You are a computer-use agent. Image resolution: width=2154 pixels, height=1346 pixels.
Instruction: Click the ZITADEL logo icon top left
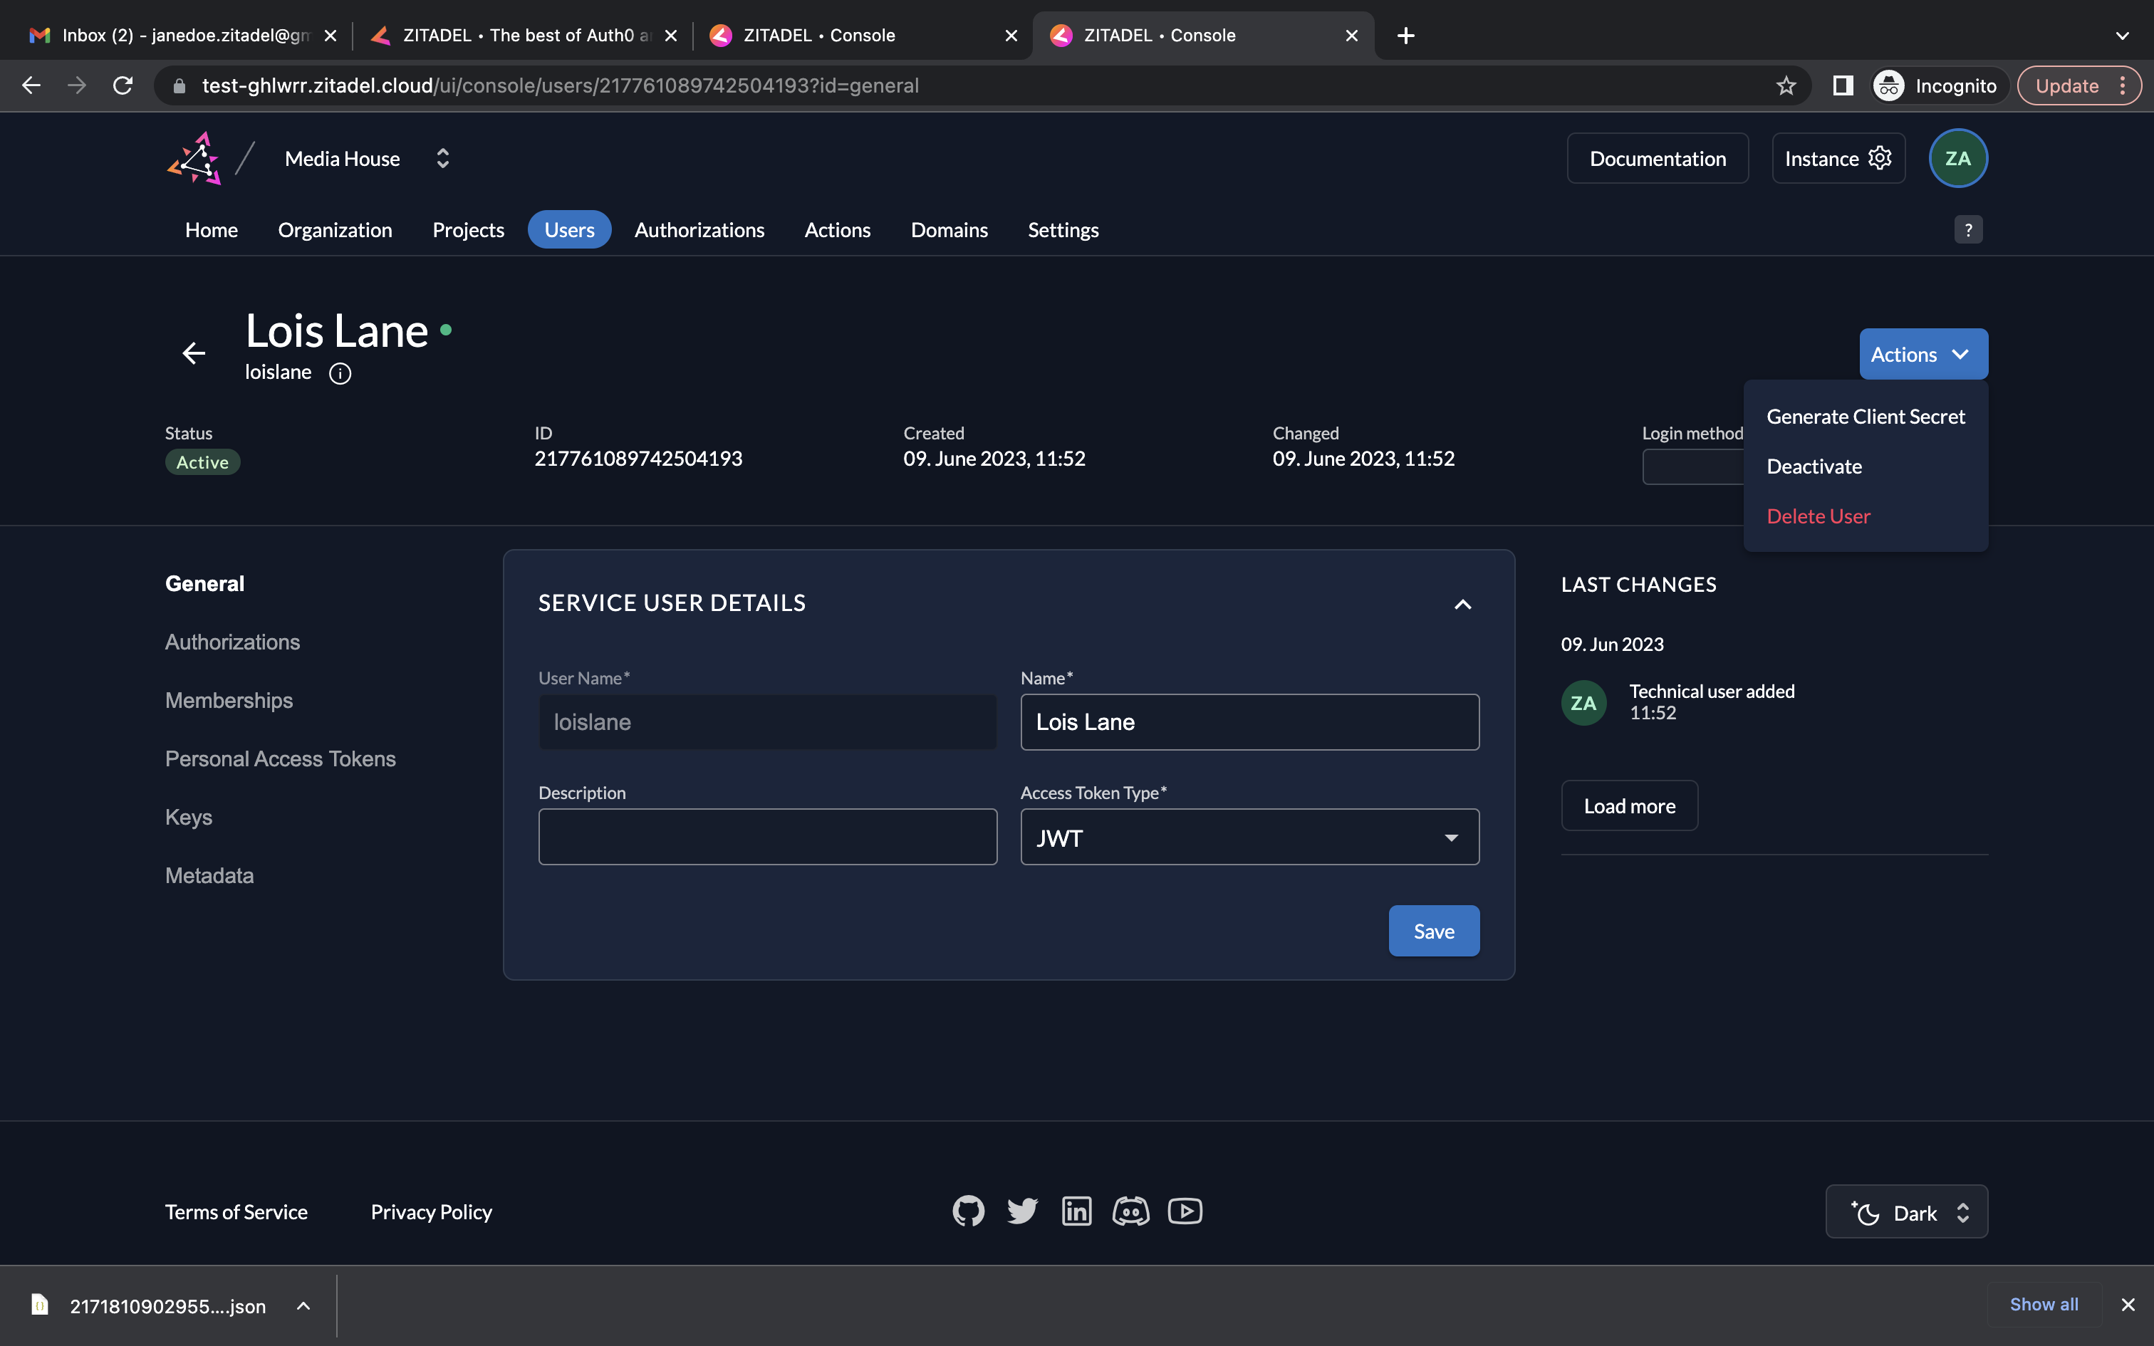click(x=195, y=157)
